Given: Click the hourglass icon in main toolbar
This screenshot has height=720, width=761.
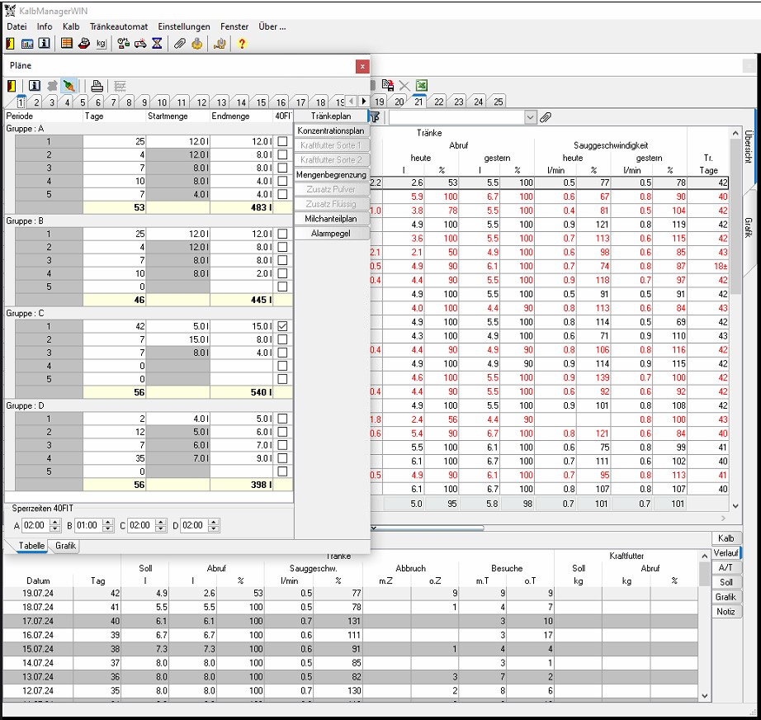Looking at the screenshot, I should click(x=157, y=44).
